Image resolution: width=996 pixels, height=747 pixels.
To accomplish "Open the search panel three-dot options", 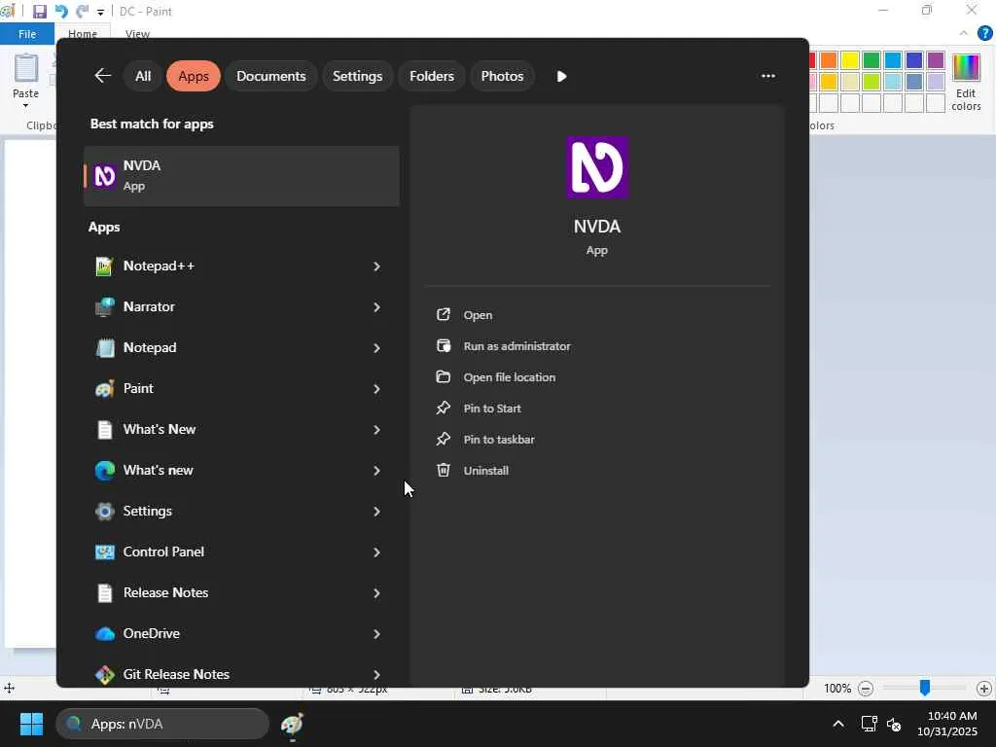I will tap(768, 76).
